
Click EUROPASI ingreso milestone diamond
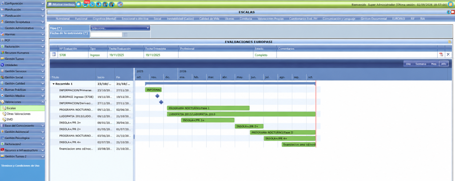(157, 96)
